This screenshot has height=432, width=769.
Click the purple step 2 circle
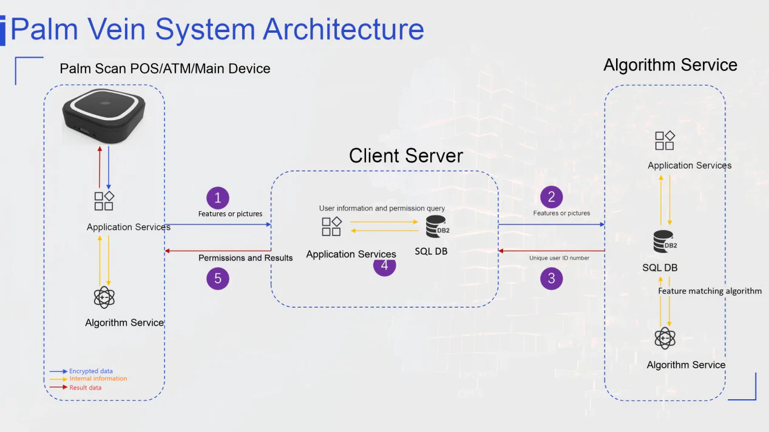click(551, 197)
